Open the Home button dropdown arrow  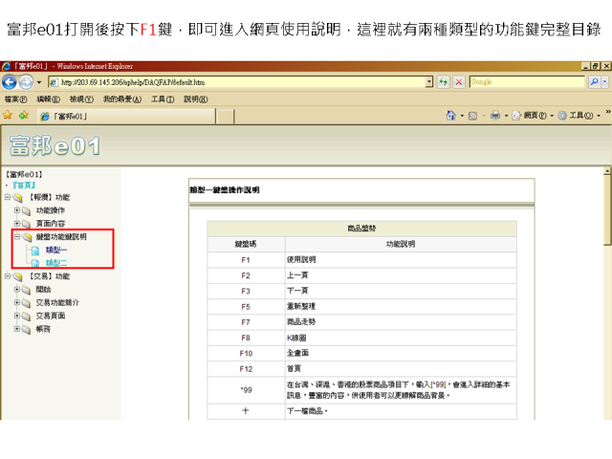click(x=462, y=116)
